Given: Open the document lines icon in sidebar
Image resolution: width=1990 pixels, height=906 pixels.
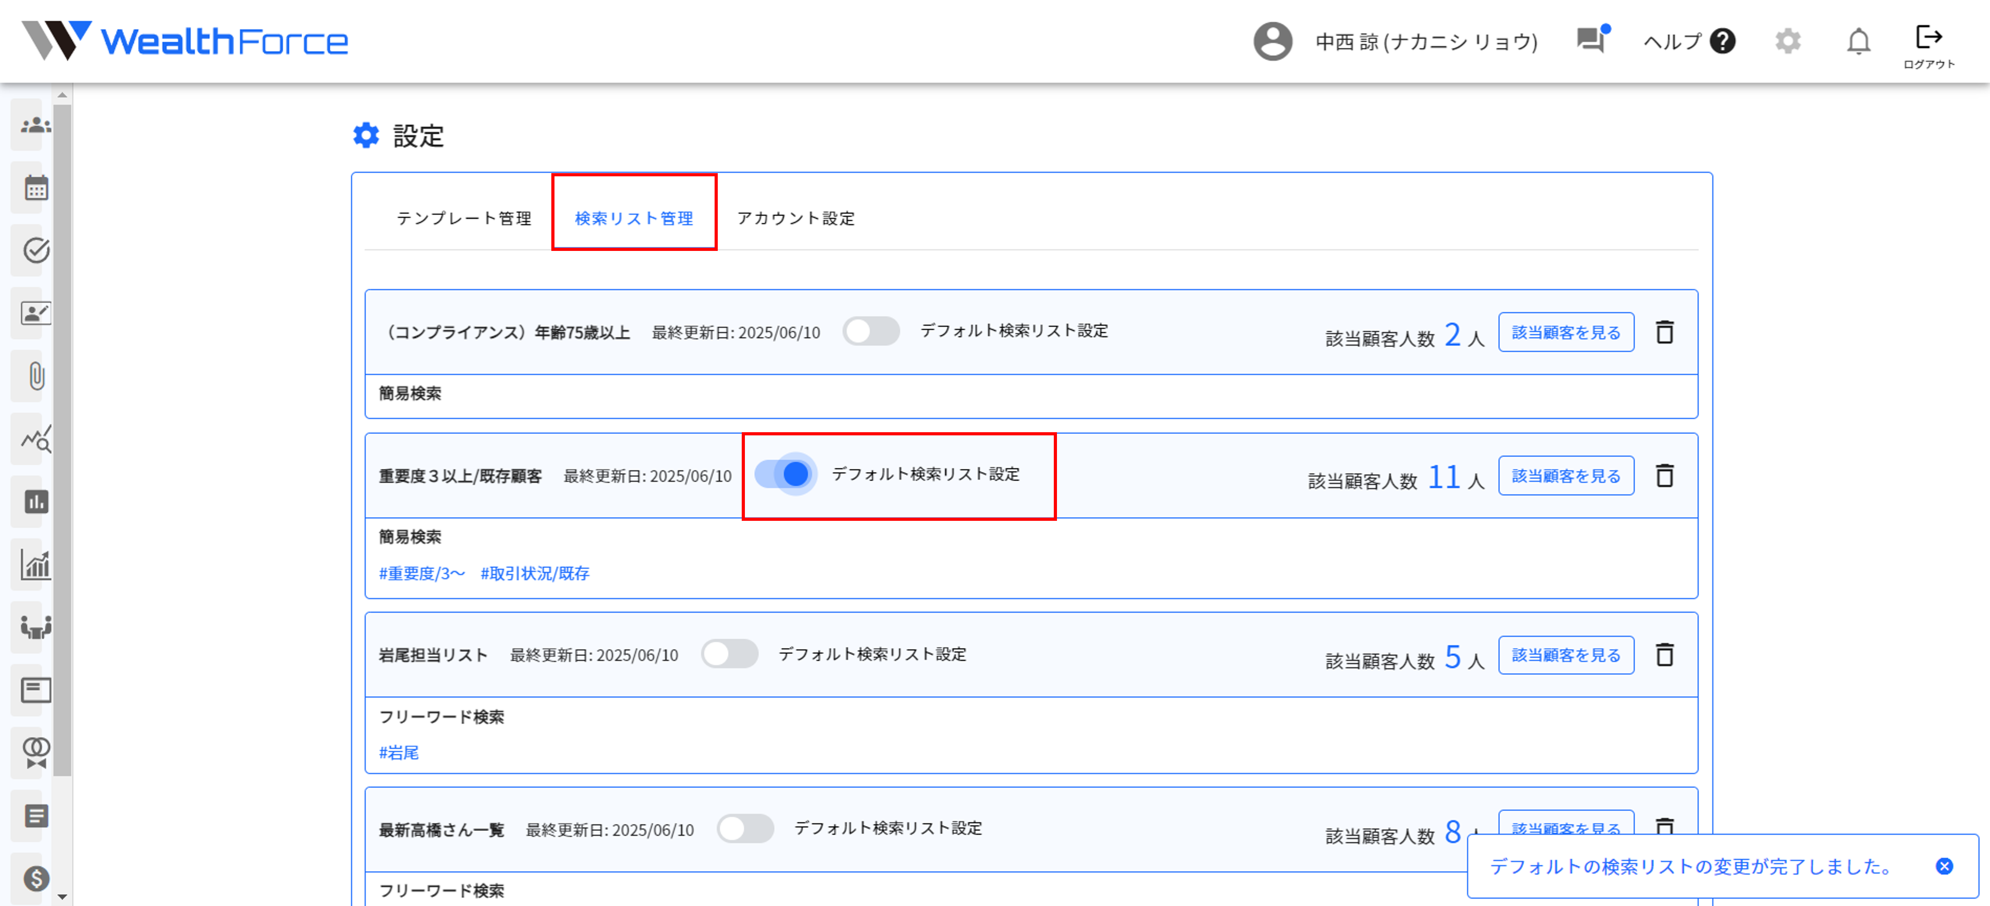Looking at the screenshot, I should [x=36, y=816].
